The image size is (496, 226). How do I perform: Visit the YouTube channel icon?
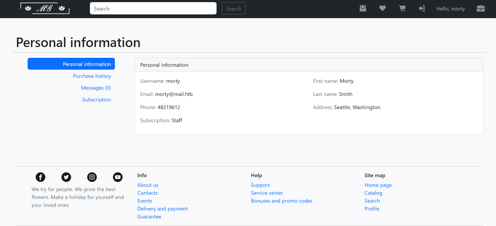tap(118, 177)
